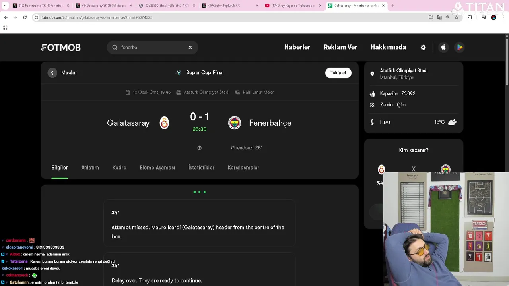This screenshot has width=509, height=286.
Task: Vote X draw in Kim kazanır poll
Action: [x=414, y=169]
